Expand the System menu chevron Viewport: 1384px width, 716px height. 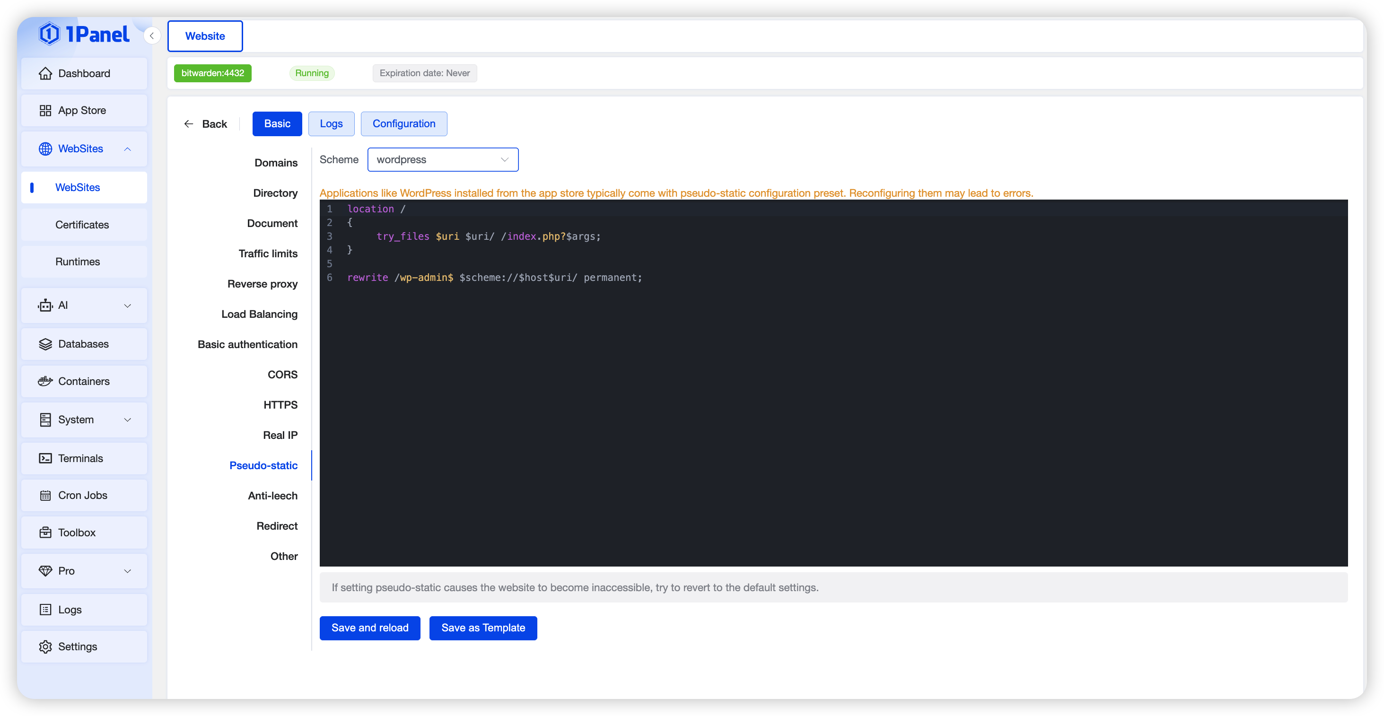[x=127, y=419]
